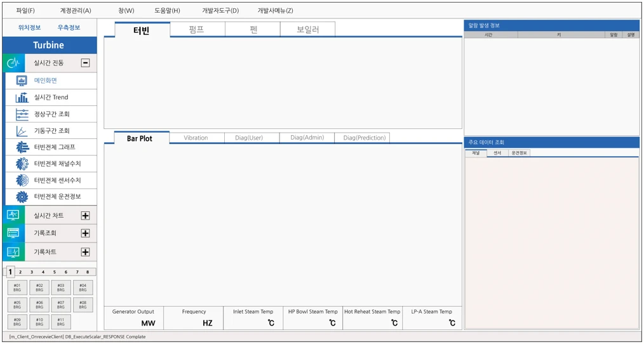Click the 터빈전체 센서수치 turbine icon
Screen dimensions: 644x344
(22, 180)
